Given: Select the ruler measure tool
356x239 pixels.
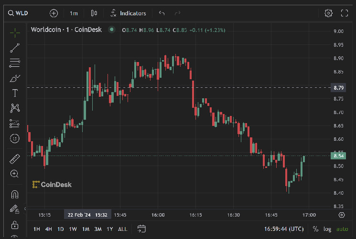Looking at the screenshot, I should pyautogui.click(x=15, y=159).
